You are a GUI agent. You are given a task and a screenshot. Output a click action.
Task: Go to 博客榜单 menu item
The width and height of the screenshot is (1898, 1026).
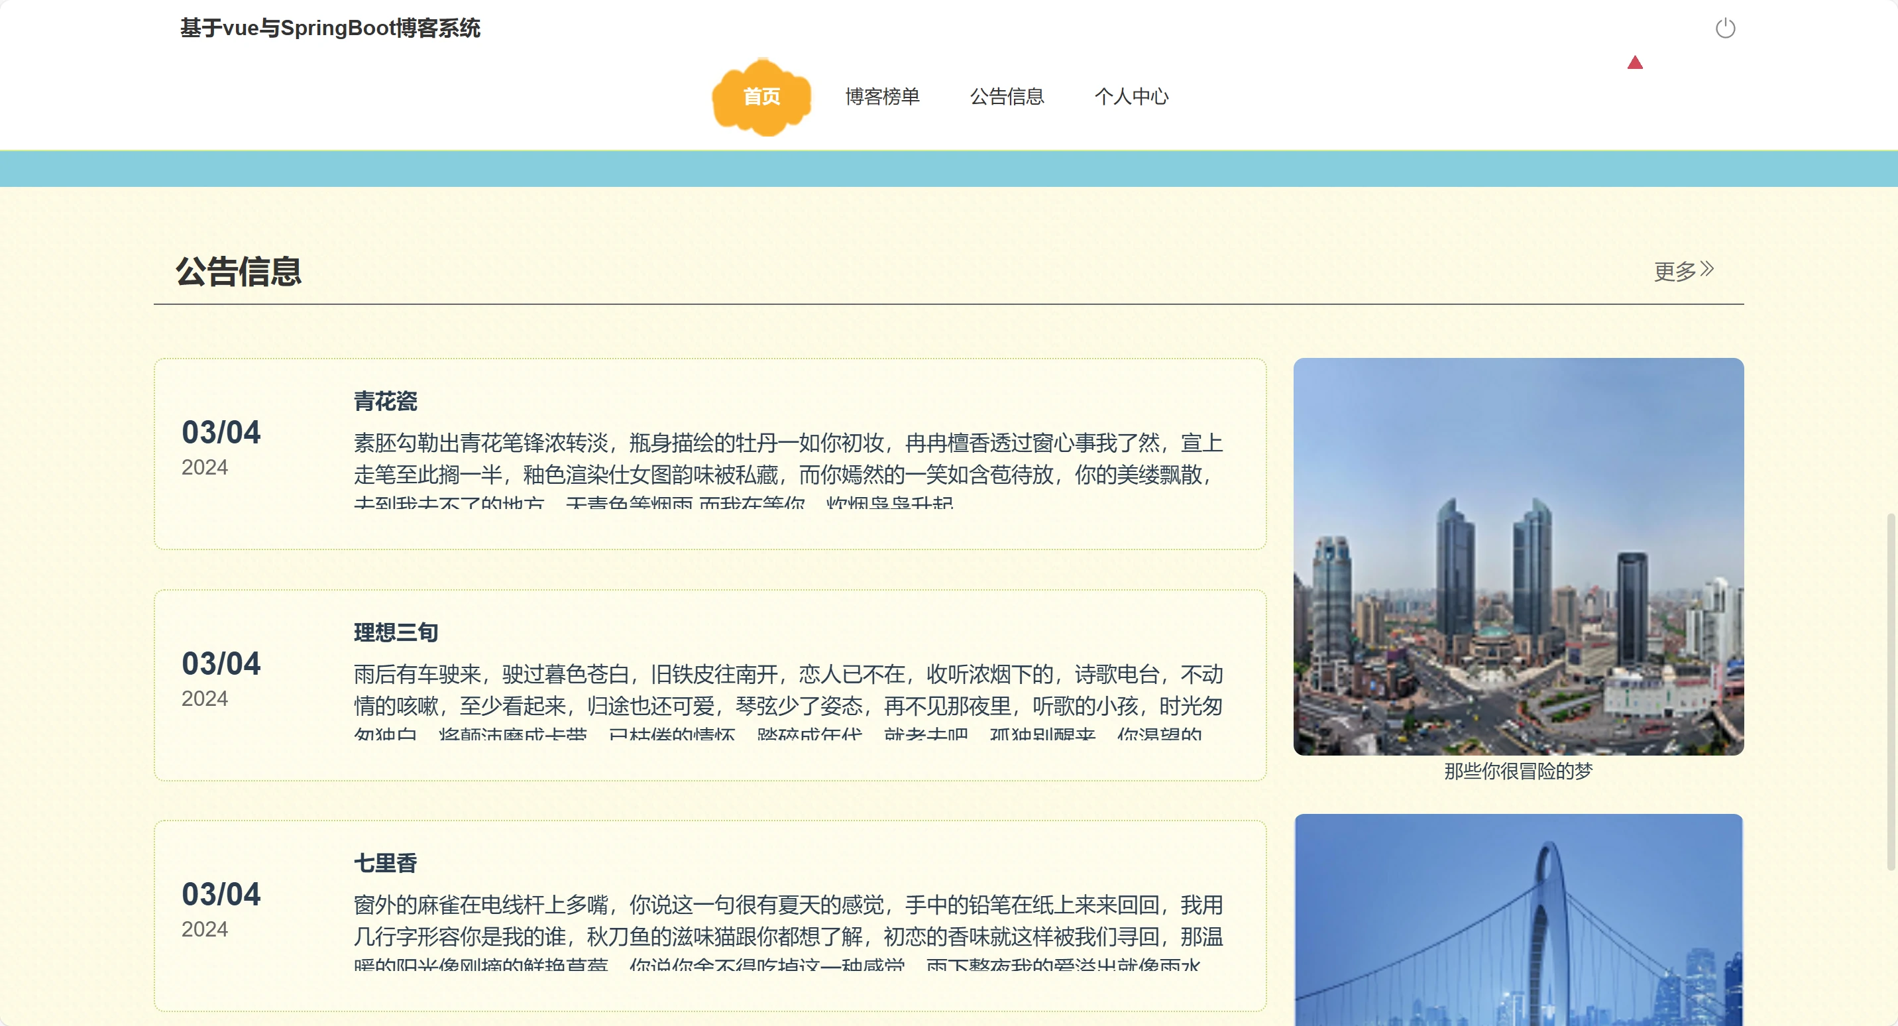tap(882, 97)
